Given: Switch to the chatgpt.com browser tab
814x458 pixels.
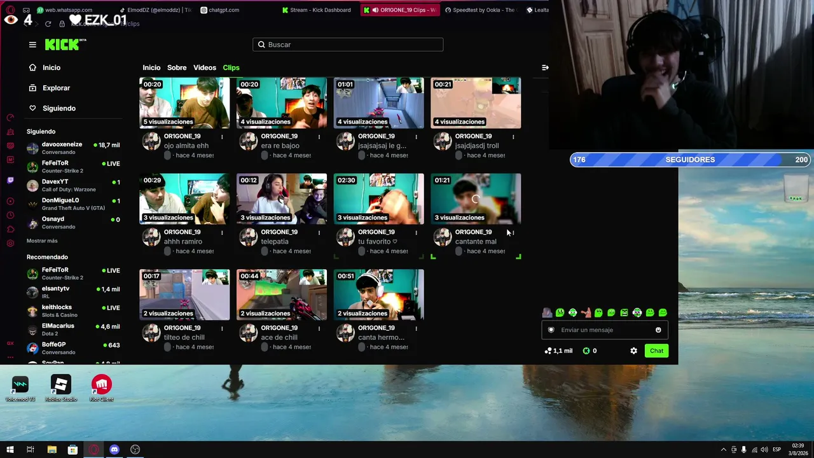Looking at the screenshot, I should (220, 10).
